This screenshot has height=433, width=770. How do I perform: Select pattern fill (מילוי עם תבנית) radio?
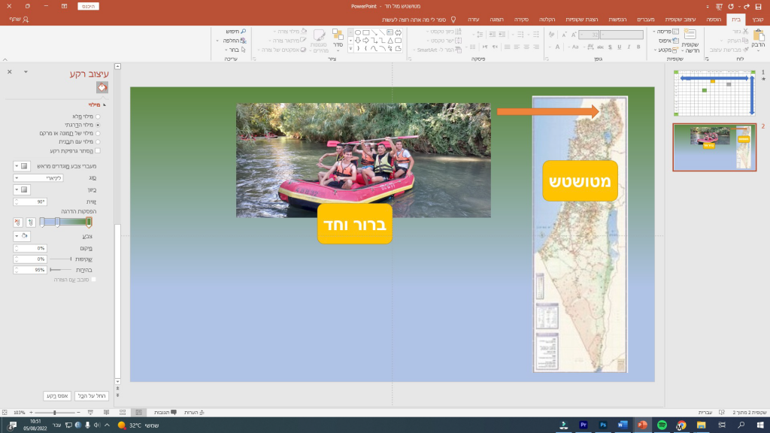click(98, 141)
